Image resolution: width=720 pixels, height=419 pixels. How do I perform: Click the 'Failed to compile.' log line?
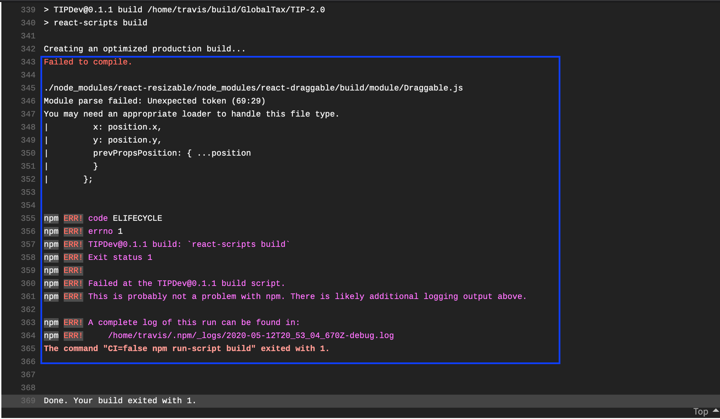click(x=88, y=62)
